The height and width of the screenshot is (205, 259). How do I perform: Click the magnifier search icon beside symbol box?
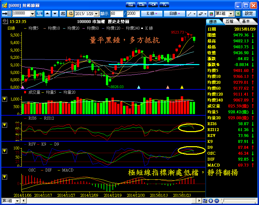coord(40,13)
